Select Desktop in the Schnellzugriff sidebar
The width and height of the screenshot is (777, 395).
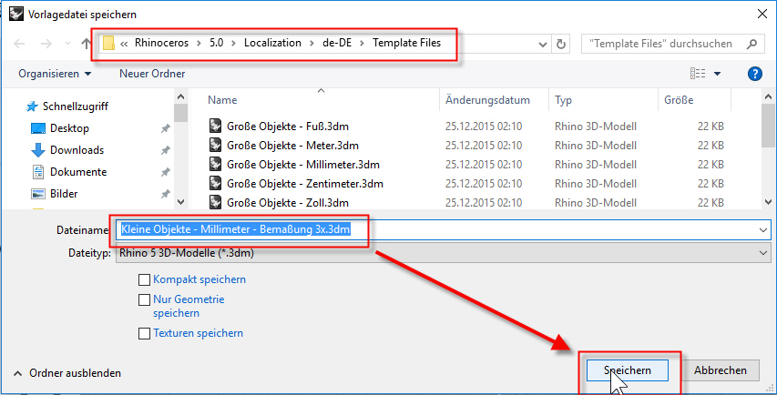click(69, 128)
